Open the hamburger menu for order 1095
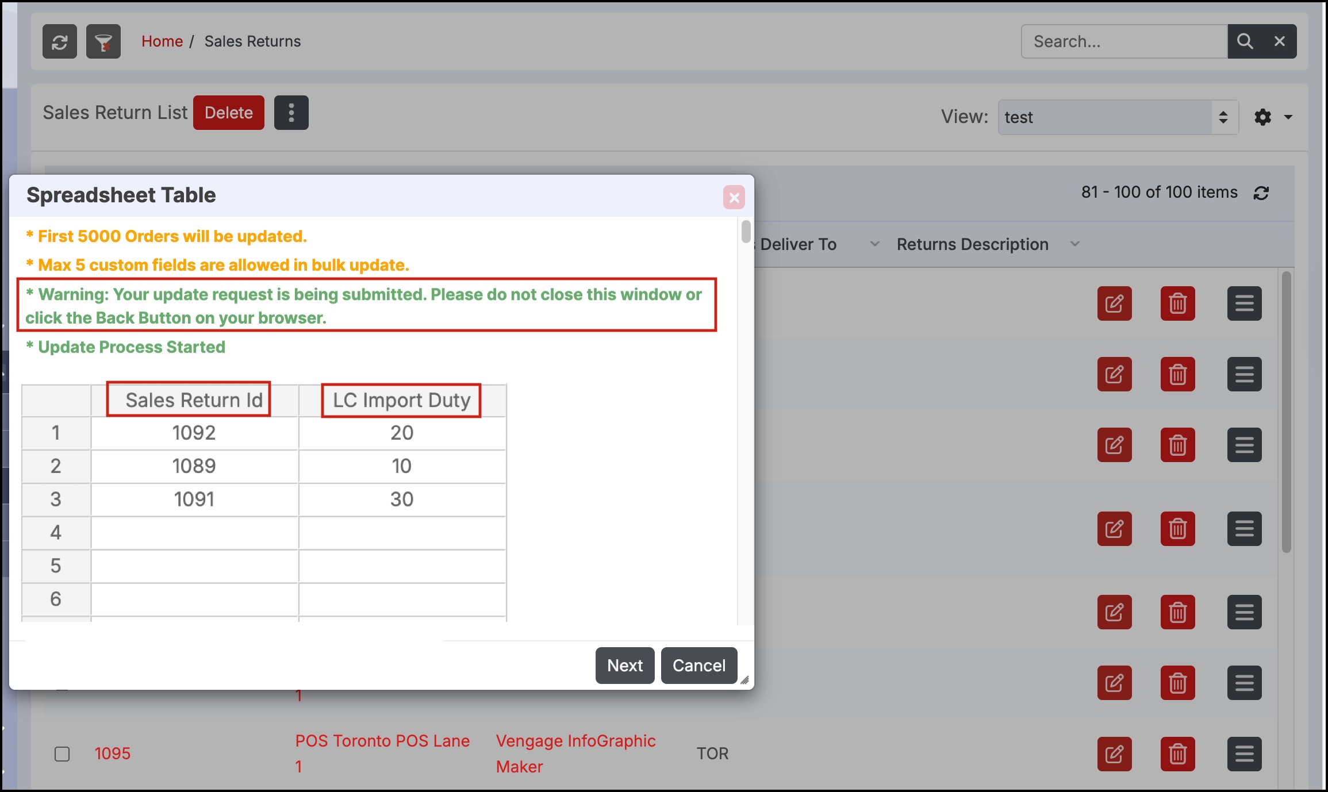 tap(1244, 753)
